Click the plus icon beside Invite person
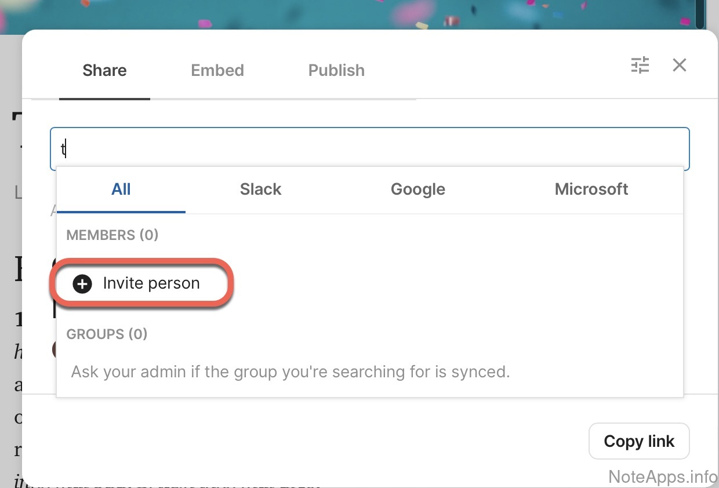Viewport: 719px width, 488px height. point(82,283)
